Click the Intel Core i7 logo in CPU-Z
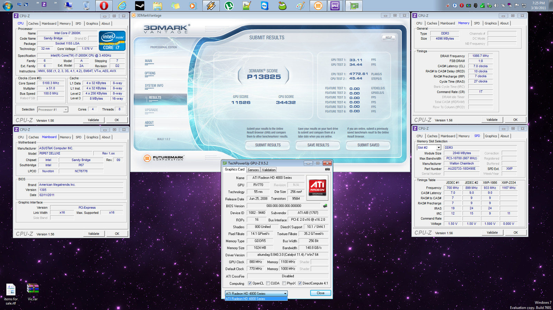The image size is (553, 310). point(112,41)
